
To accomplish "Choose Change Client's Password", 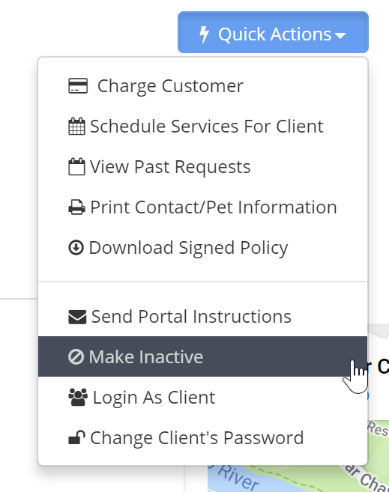I will click(x=203, y=437).
